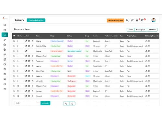Select the highlighted Enquiry sidebar icon
The height and width of the screenshot is (121, 162).
(5, 35)
